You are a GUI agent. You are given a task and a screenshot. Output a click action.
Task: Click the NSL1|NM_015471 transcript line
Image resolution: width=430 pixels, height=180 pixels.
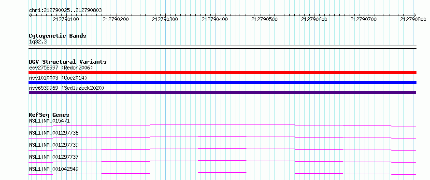222,125
